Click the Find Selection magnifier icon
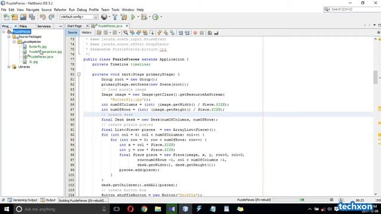This screenshot has width=381, height=214. point(126,33)
